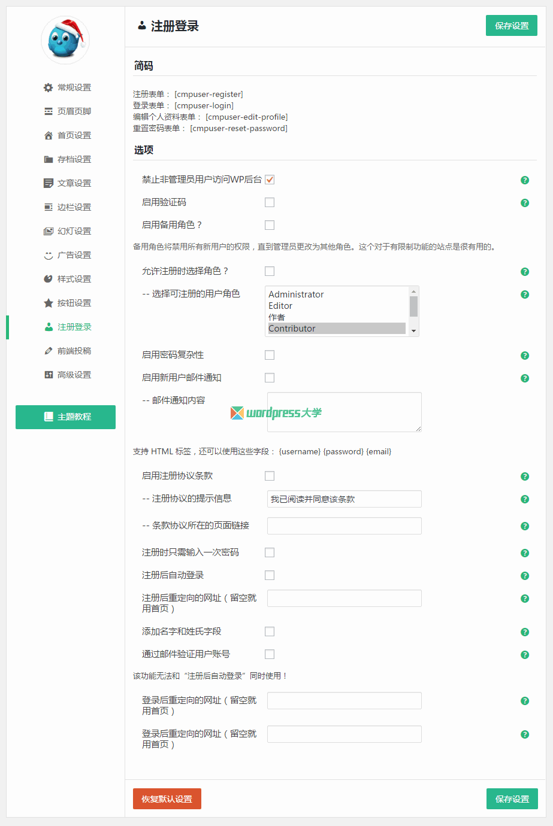Click help icon for 启用密码复杂性
Viewport: 553px width, 826px height.
point(525,356)
